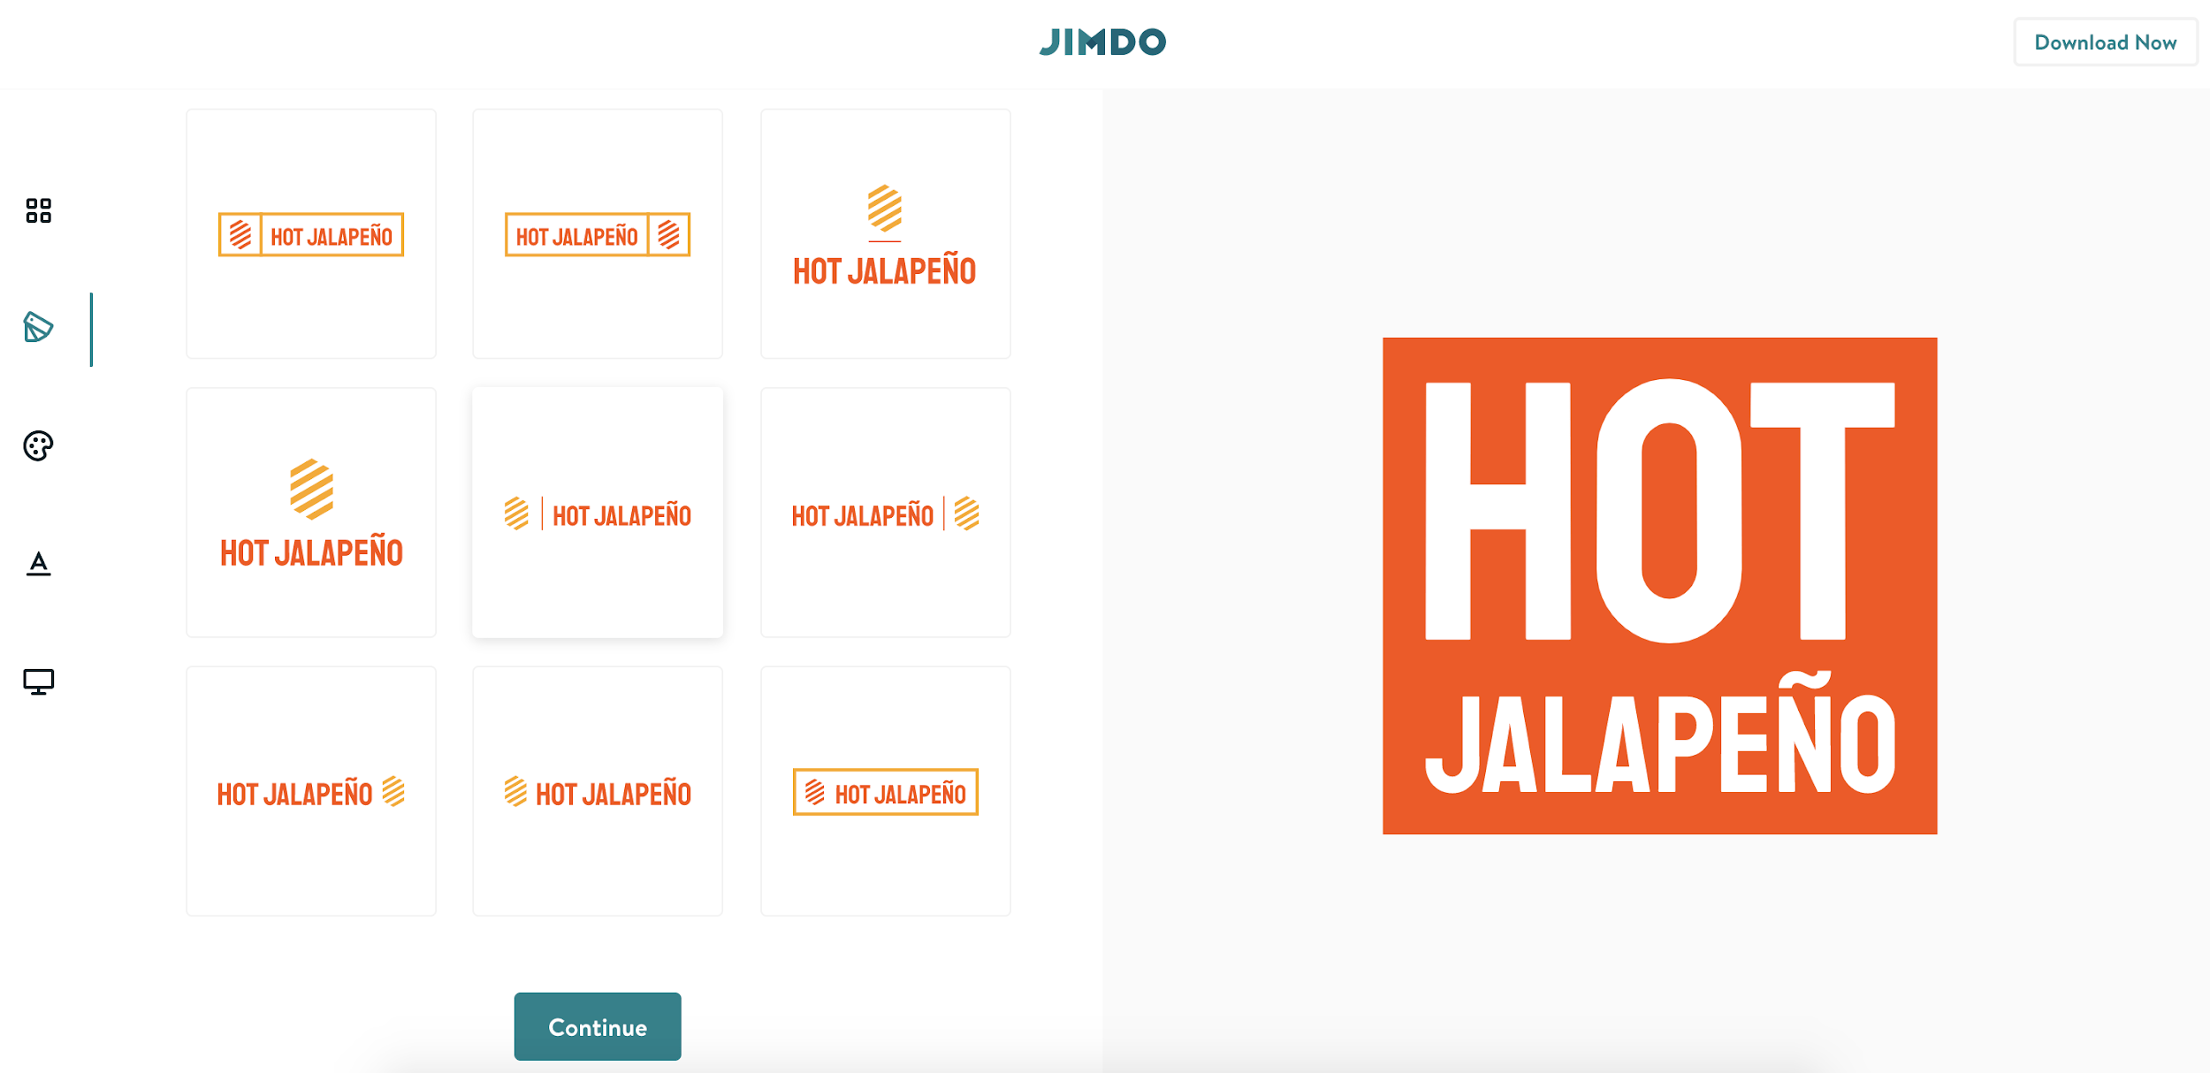Select the typography/text tool icon

[40, 564]
